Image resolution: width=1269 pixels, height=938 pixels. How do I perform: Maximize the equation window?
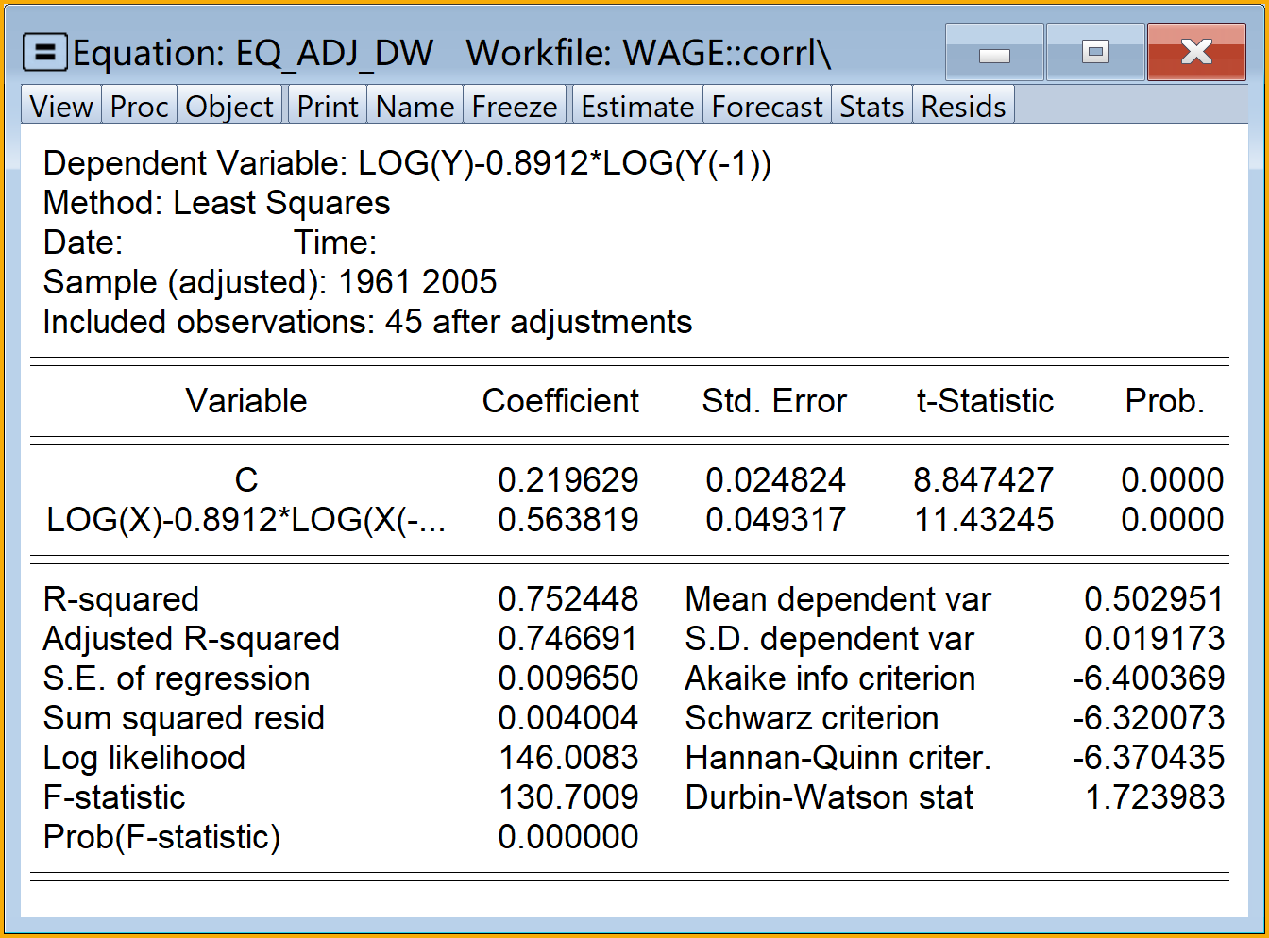[x=1095, y=53]
